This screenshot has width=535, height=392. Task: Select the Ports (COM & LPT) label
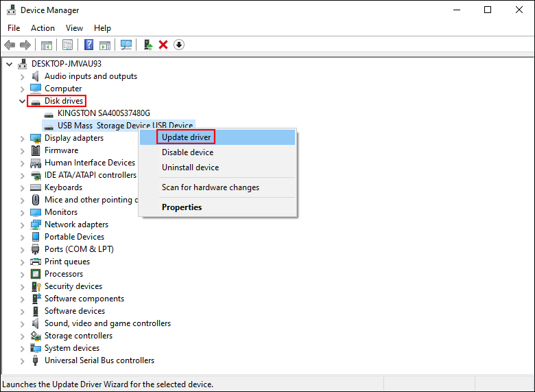[x=79, y=249]
